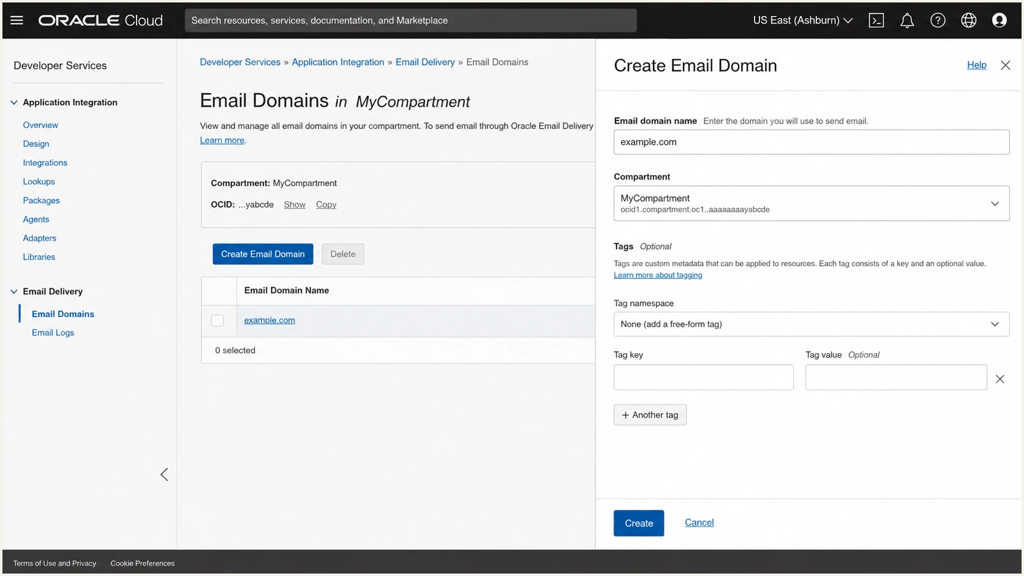This screenshot has height=576, width=1024.
Task: Open Libraries in the sidebar
Action: [39, 257]
